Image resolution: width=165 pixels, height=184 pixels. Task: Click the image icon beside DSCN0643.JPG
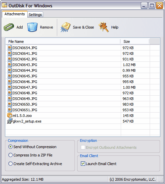(10, 64)
